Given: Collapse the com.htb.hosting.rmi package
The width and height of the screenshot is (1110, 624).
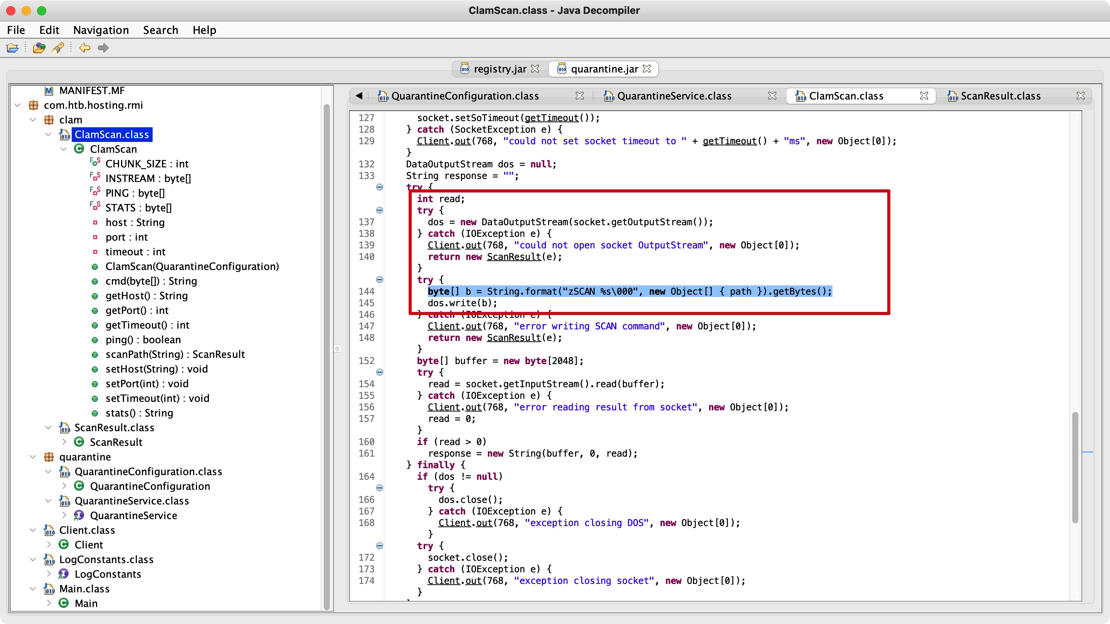Looking at the screenshot, I should point(18,105).
